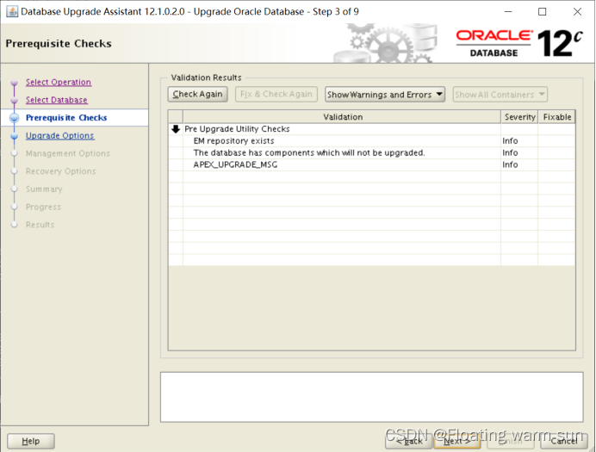The width and height of the screenshot is (596, 452).
Task: Click the Upgrade Options step bullet
Action: (15, 136)
